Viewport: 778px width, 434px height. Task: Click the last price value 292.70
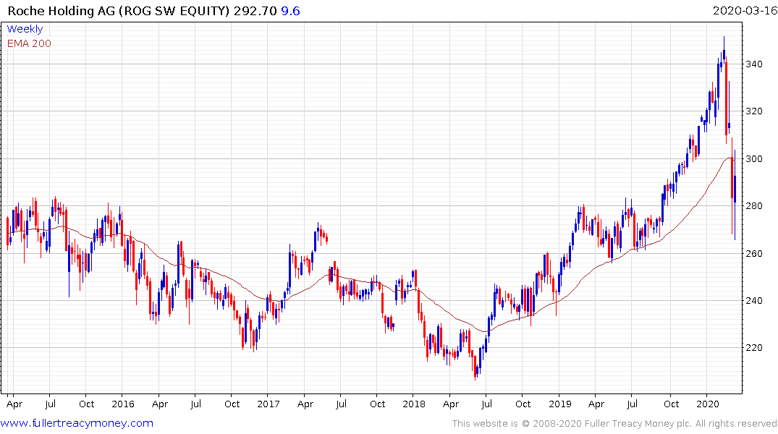click(255, 11)
